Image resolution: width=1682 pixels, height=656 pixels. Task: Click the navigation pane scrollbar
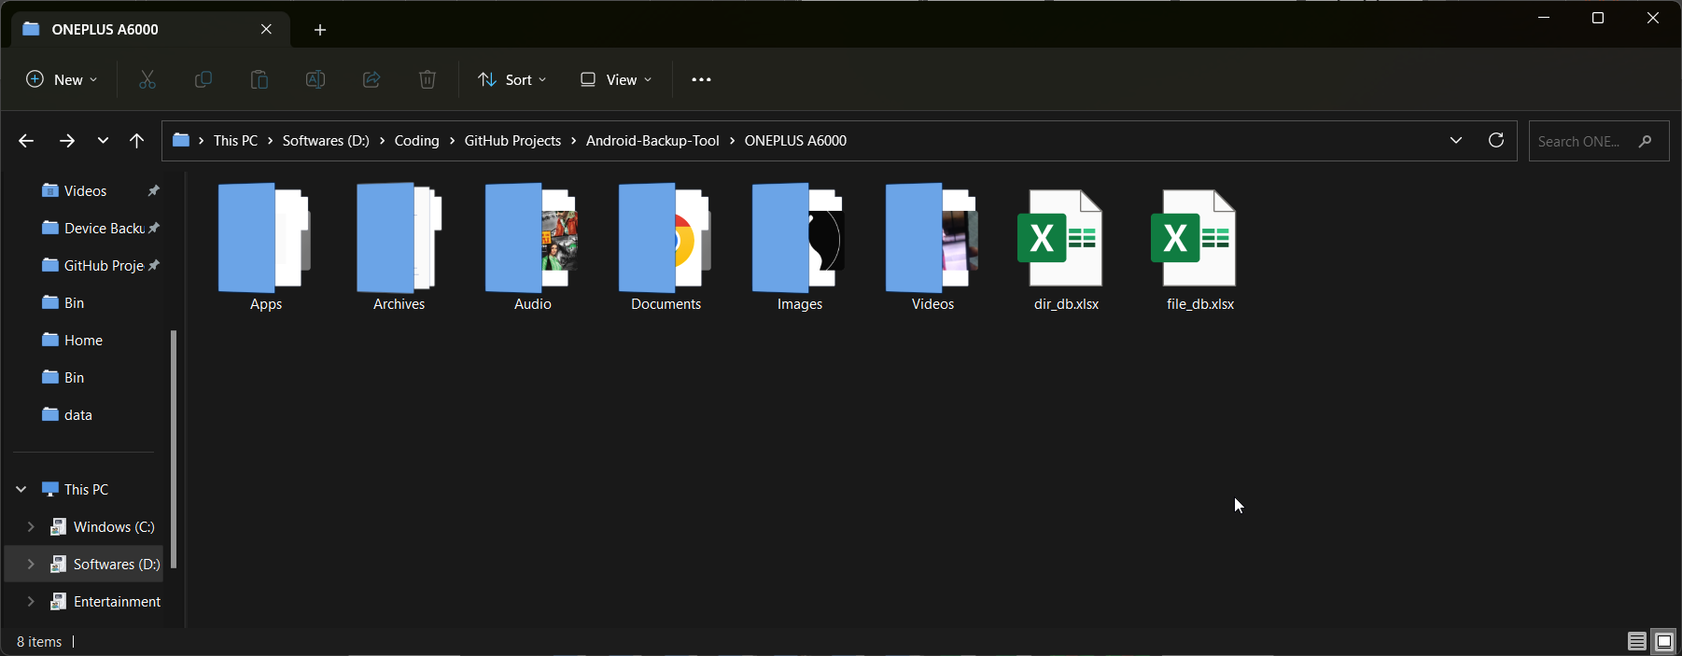[x=174, y=448]
